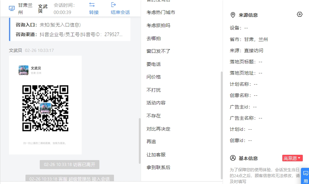Click the 广告主id row
This screenshot has width=309, height=184.
[x=243, y=107]
